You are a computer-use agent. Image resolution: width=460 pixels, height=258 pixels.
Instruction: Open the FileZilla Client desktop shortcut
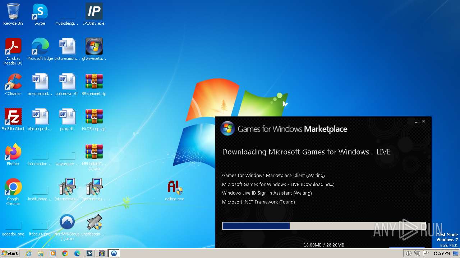pos(13,120)
